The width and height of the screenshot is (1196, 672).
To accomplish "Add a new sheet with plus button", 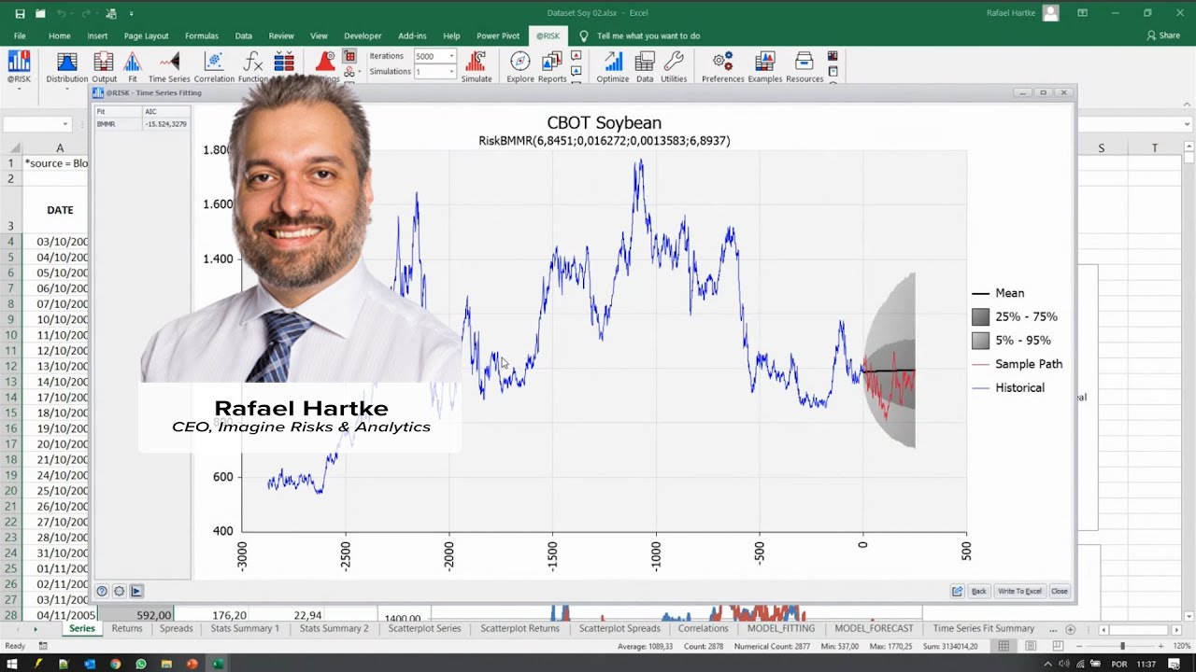I will tap(1071, 629).
